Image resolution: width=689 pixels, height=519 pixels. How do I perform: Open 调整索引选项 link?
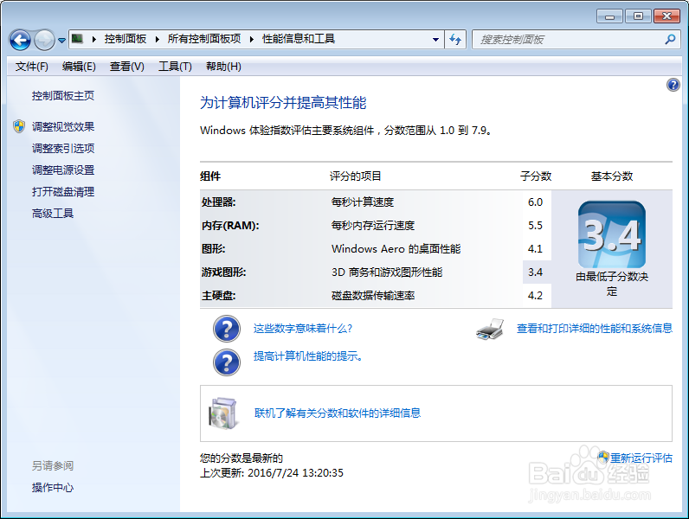(63, 148)
